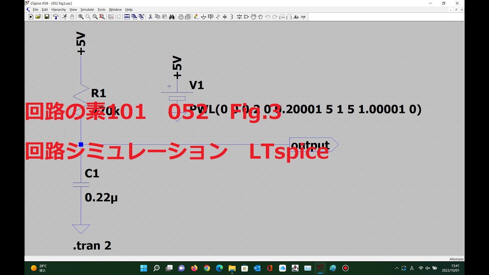Place an Inductor component tool
The height and width of the screenshot is (275, 489).
232,17
